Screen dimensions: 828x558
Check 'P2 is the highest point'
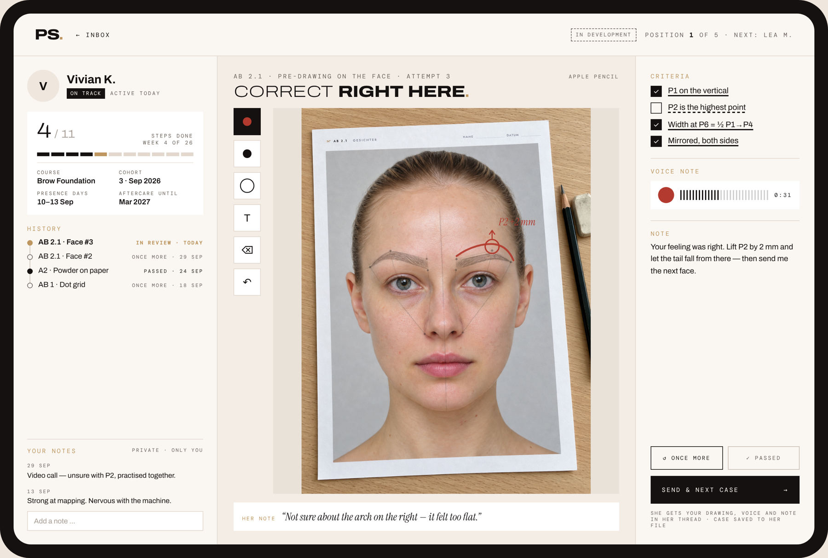(x=656, y=108)
